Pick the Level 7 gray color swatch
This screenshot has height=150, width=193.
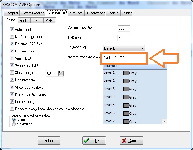click(126, 122)
